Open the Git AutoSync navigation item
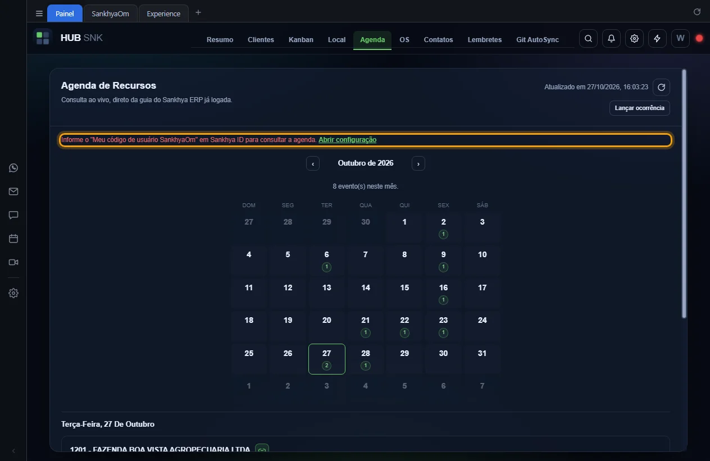Image resolution: width=710 pixels, height=461 pixels. pos(538,40)
